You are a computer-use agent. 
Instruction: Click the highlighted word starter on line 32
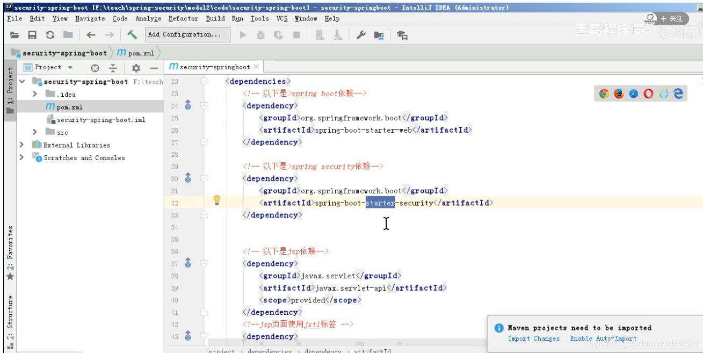[x=380, y=203]
